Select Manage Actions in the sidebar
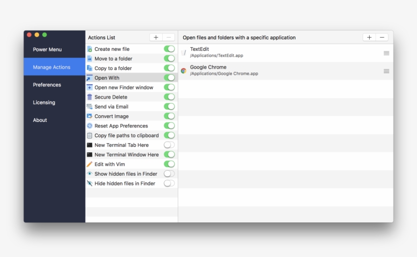Screen dimensions: 417x257 [x=54, y=67]
